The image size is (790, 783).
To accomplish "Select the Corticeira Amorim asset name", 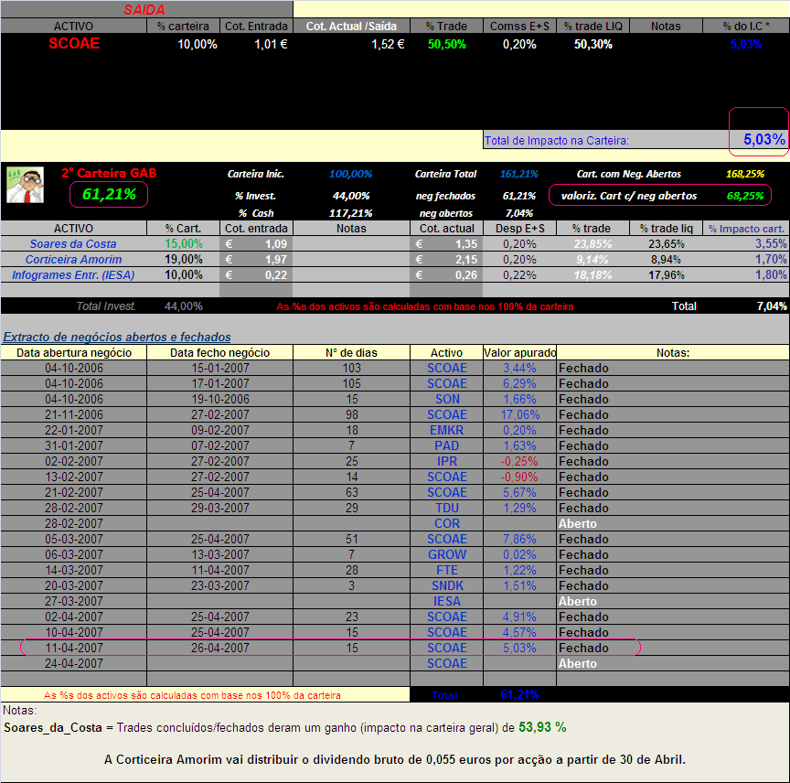I will (73, 260).
